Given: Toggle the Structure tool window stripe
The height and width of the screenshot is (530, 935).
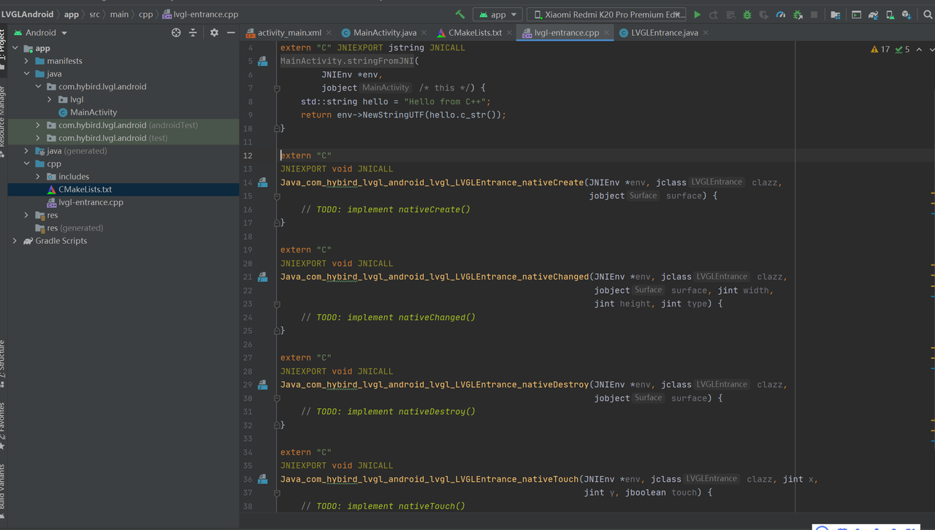Looking at the screenshot, I should coord(3,363).
